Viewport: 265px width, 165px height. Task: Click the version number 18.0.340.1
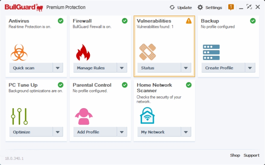(14, 158)
